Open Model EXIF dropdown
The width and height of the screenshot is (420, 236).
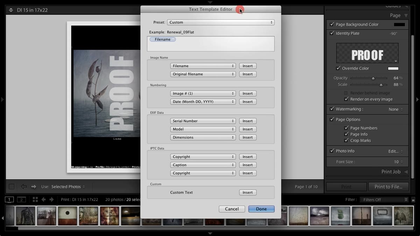point(203,129)
